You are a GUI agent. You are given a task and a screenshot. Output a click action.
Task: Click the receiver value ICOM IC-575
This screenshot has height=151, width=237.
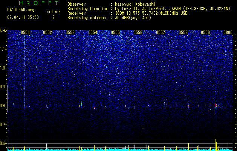tap(128, 13)
